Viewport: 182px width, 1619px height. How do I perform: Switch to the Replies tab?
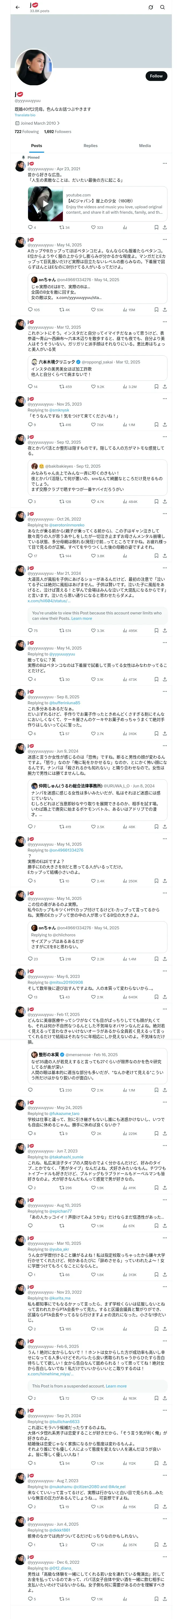coord(90,145)
